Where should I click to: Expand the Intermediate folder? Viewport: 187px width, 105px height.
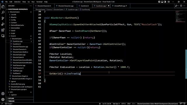15,28
